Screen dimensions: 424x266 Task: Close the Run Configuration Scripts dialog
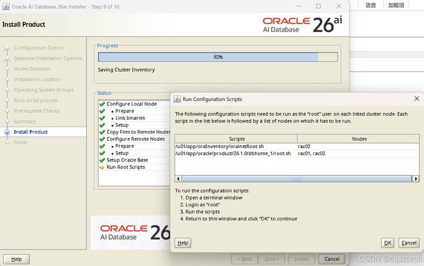417,99
